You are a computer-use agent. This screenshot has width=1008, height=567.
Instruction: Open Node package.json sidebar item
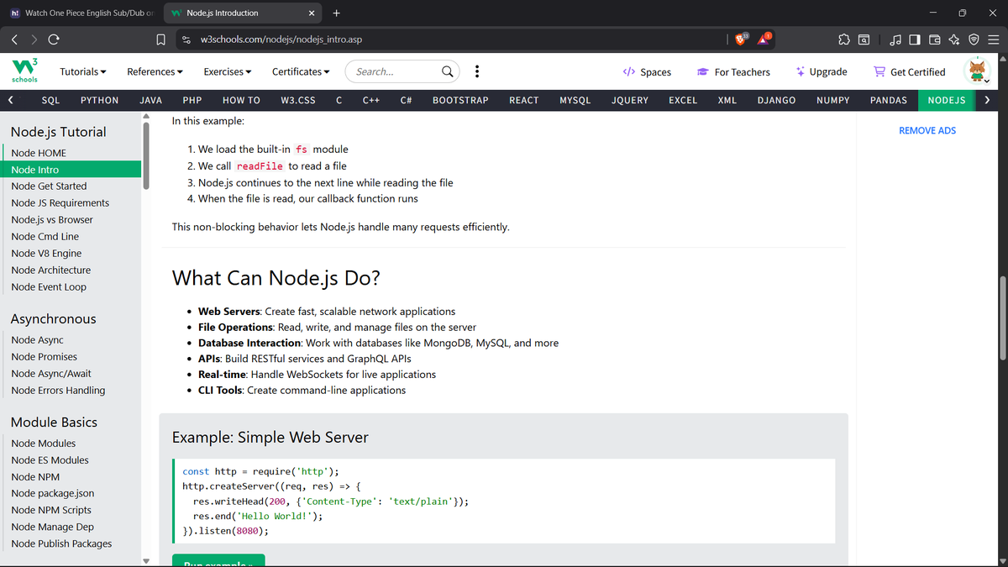pos(53,494)
